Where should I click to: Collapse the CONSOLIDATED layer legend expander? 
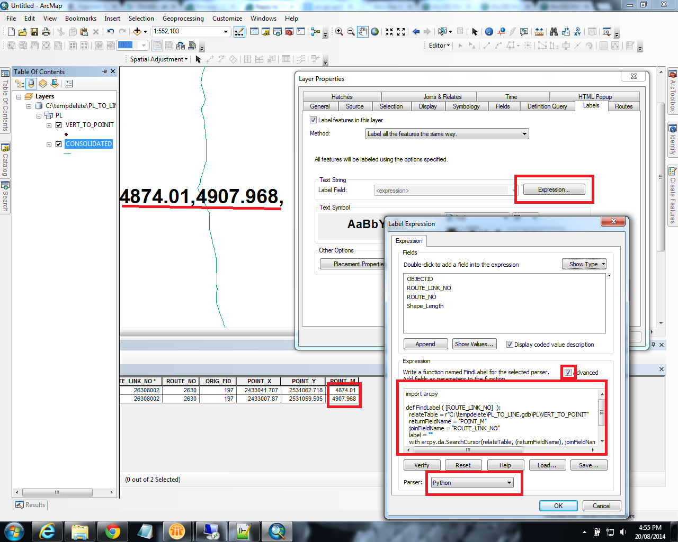point(49,144)
